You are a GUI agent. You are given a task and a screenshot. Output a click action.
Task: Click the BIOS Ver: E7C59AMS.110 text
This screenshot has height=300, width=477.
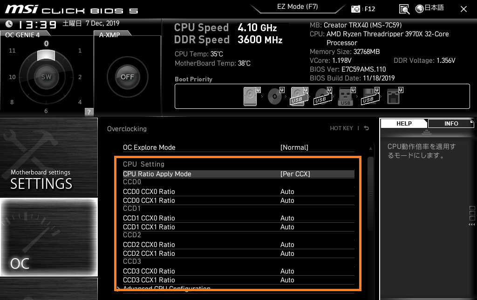[348, 69]
